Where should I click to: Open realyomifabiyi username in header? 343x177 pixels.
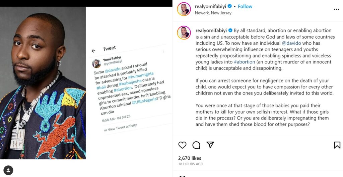210,6
